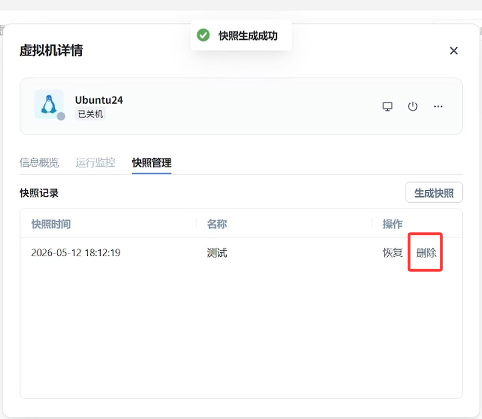
Task: Click the power icon for Ubuntu24
Action: (x=412, y=106)
